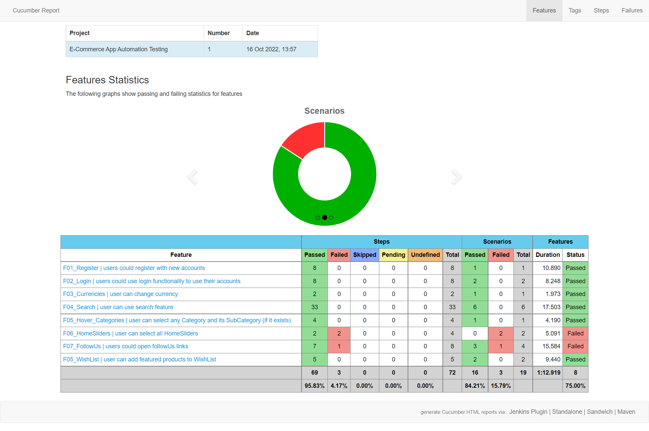Viewport: 649px width, 431px height.
Task: Open the F04_Search feature details
Action: pyautogui.click(x=118, y=307)
